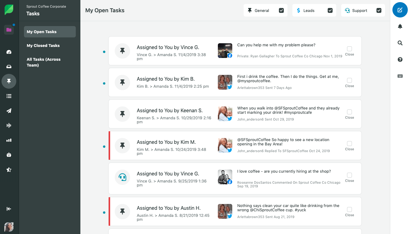
Task: Open the Bots robot icon
Action: click(x=9, y=155)
